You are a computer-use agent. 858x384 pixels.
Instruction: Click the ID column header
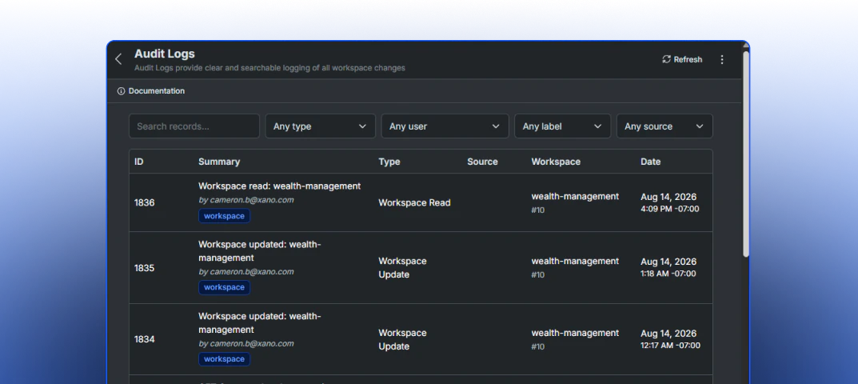139,162
